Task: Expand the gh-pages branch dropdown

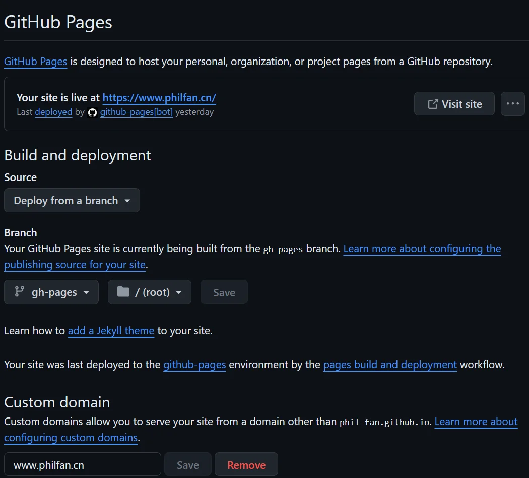Action: pos(51,292)
